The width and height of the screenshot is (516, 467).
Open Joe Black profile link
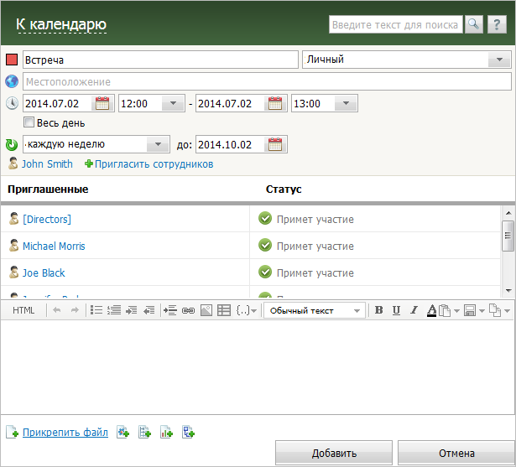click(44, 273)
